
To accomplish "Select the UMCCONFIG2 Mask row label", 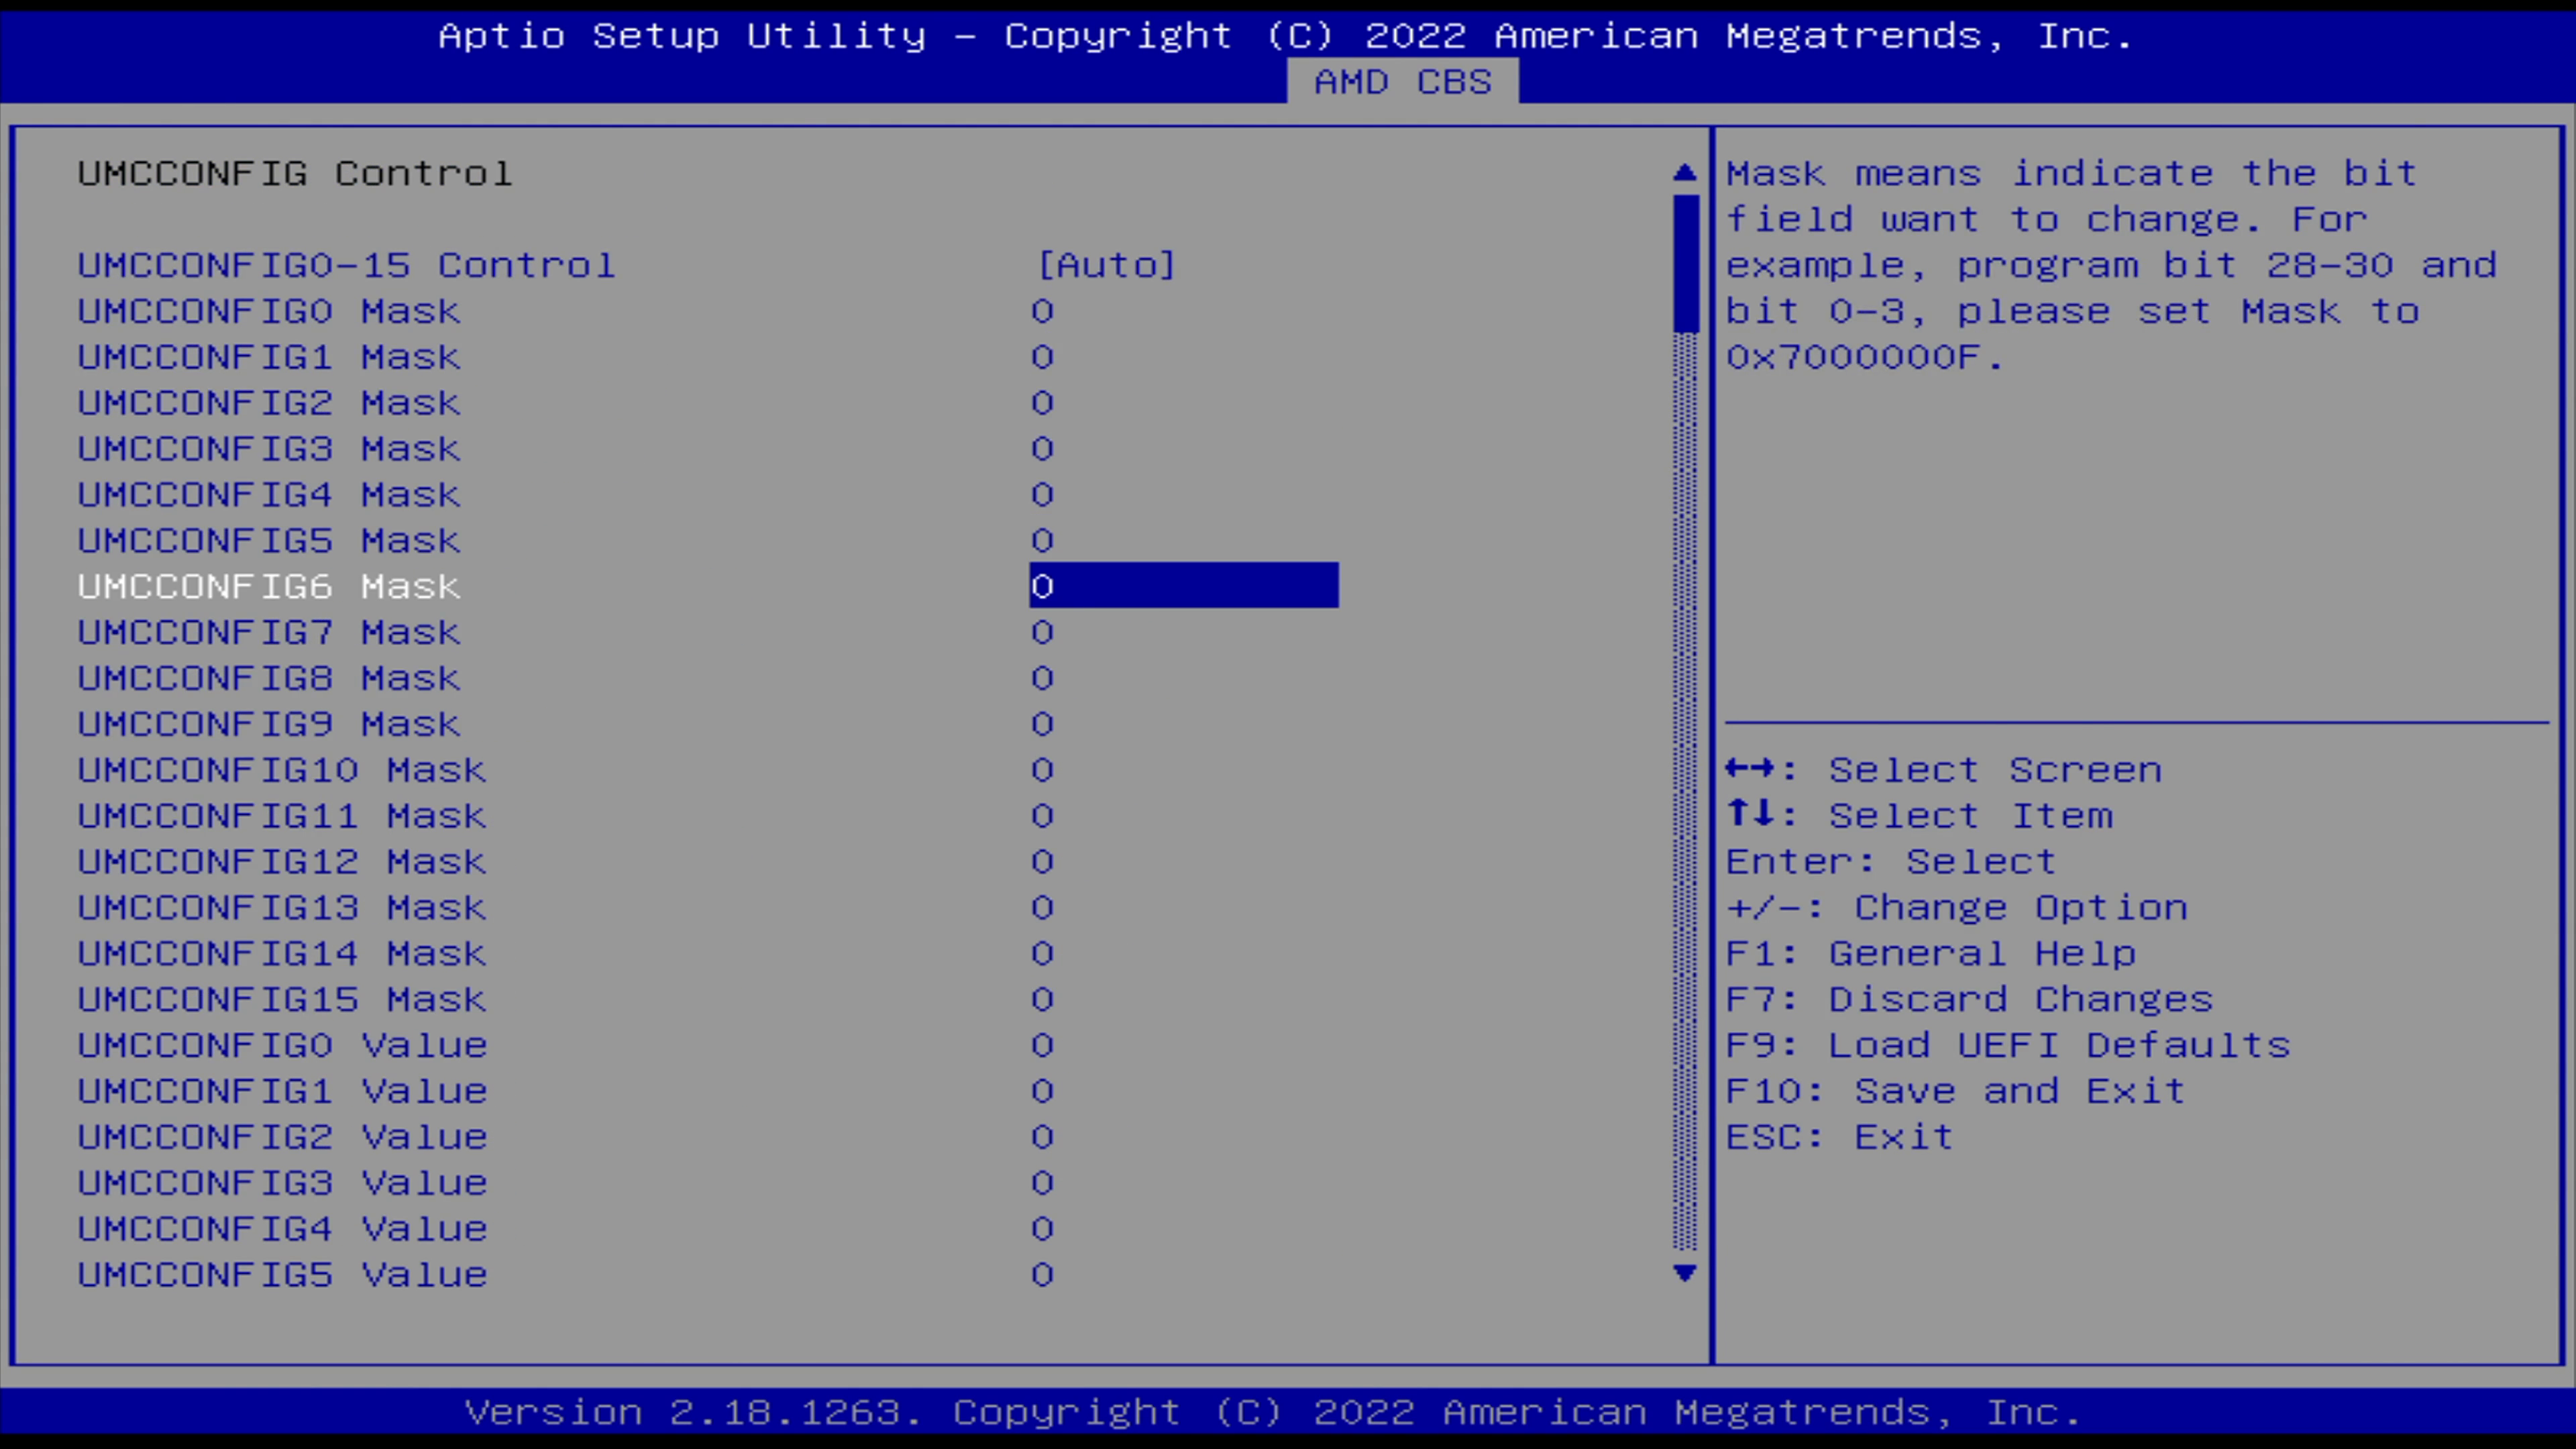I will pos(269,403).
